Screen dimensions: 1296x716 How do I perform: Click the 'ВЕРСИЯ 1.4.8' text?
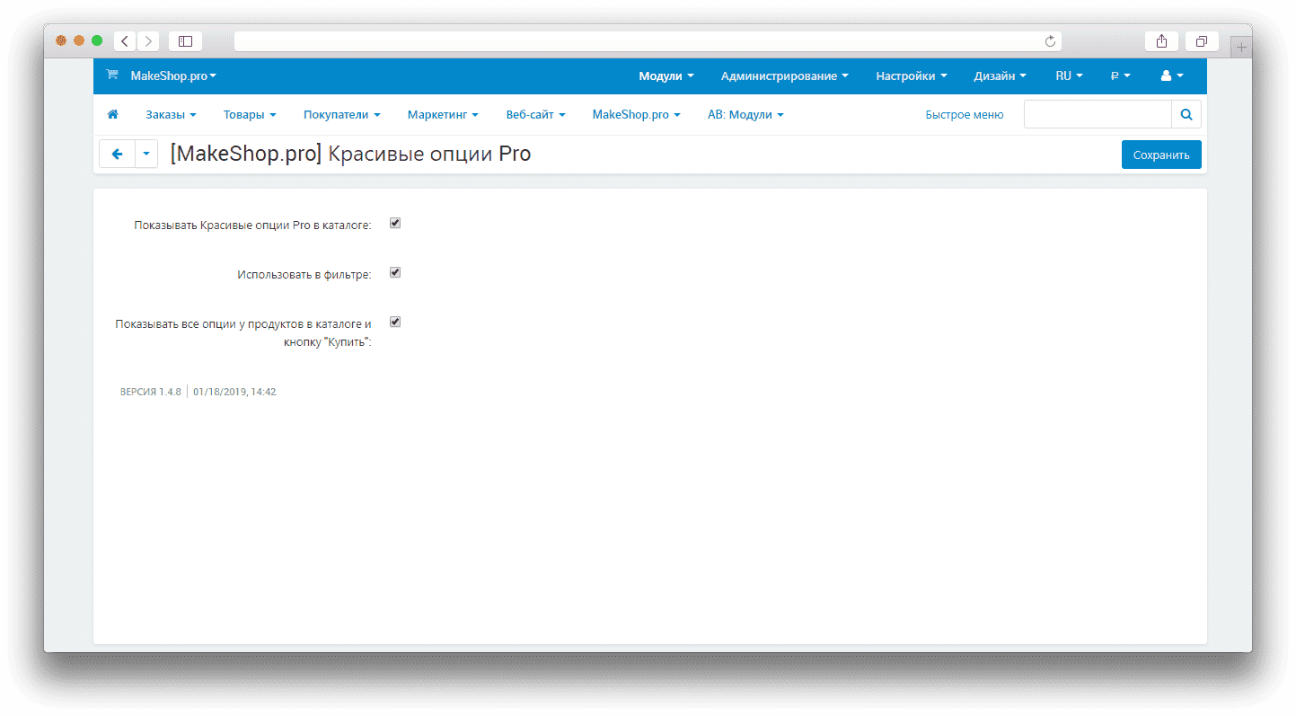(x=151, y=392)
